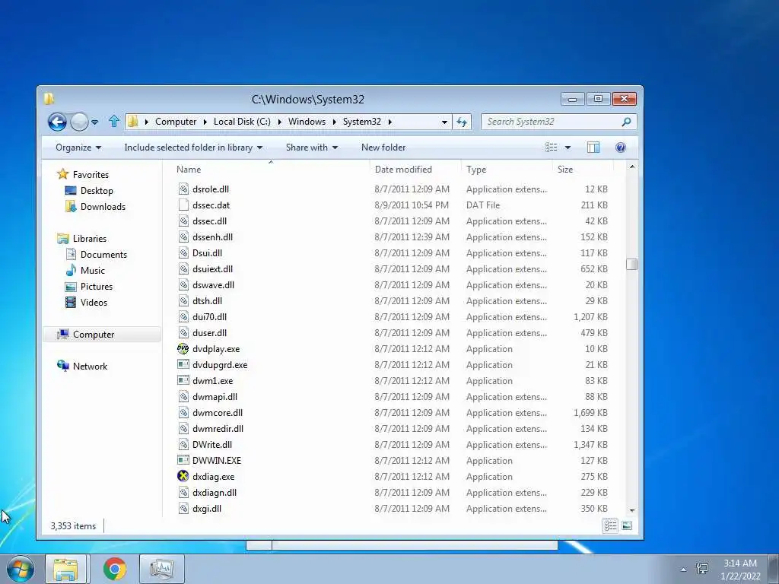The image size is (779, 584).
Task: Click the New folder button
Action: 383,148
